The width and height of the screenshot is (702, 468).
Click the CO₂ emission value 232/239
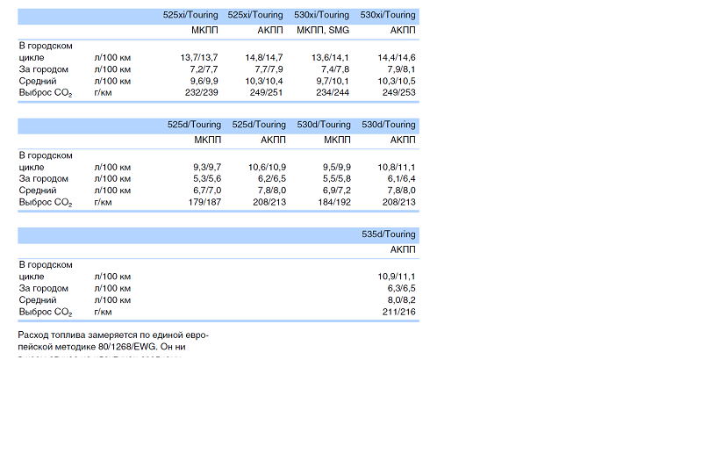click(x=201, y=92)
